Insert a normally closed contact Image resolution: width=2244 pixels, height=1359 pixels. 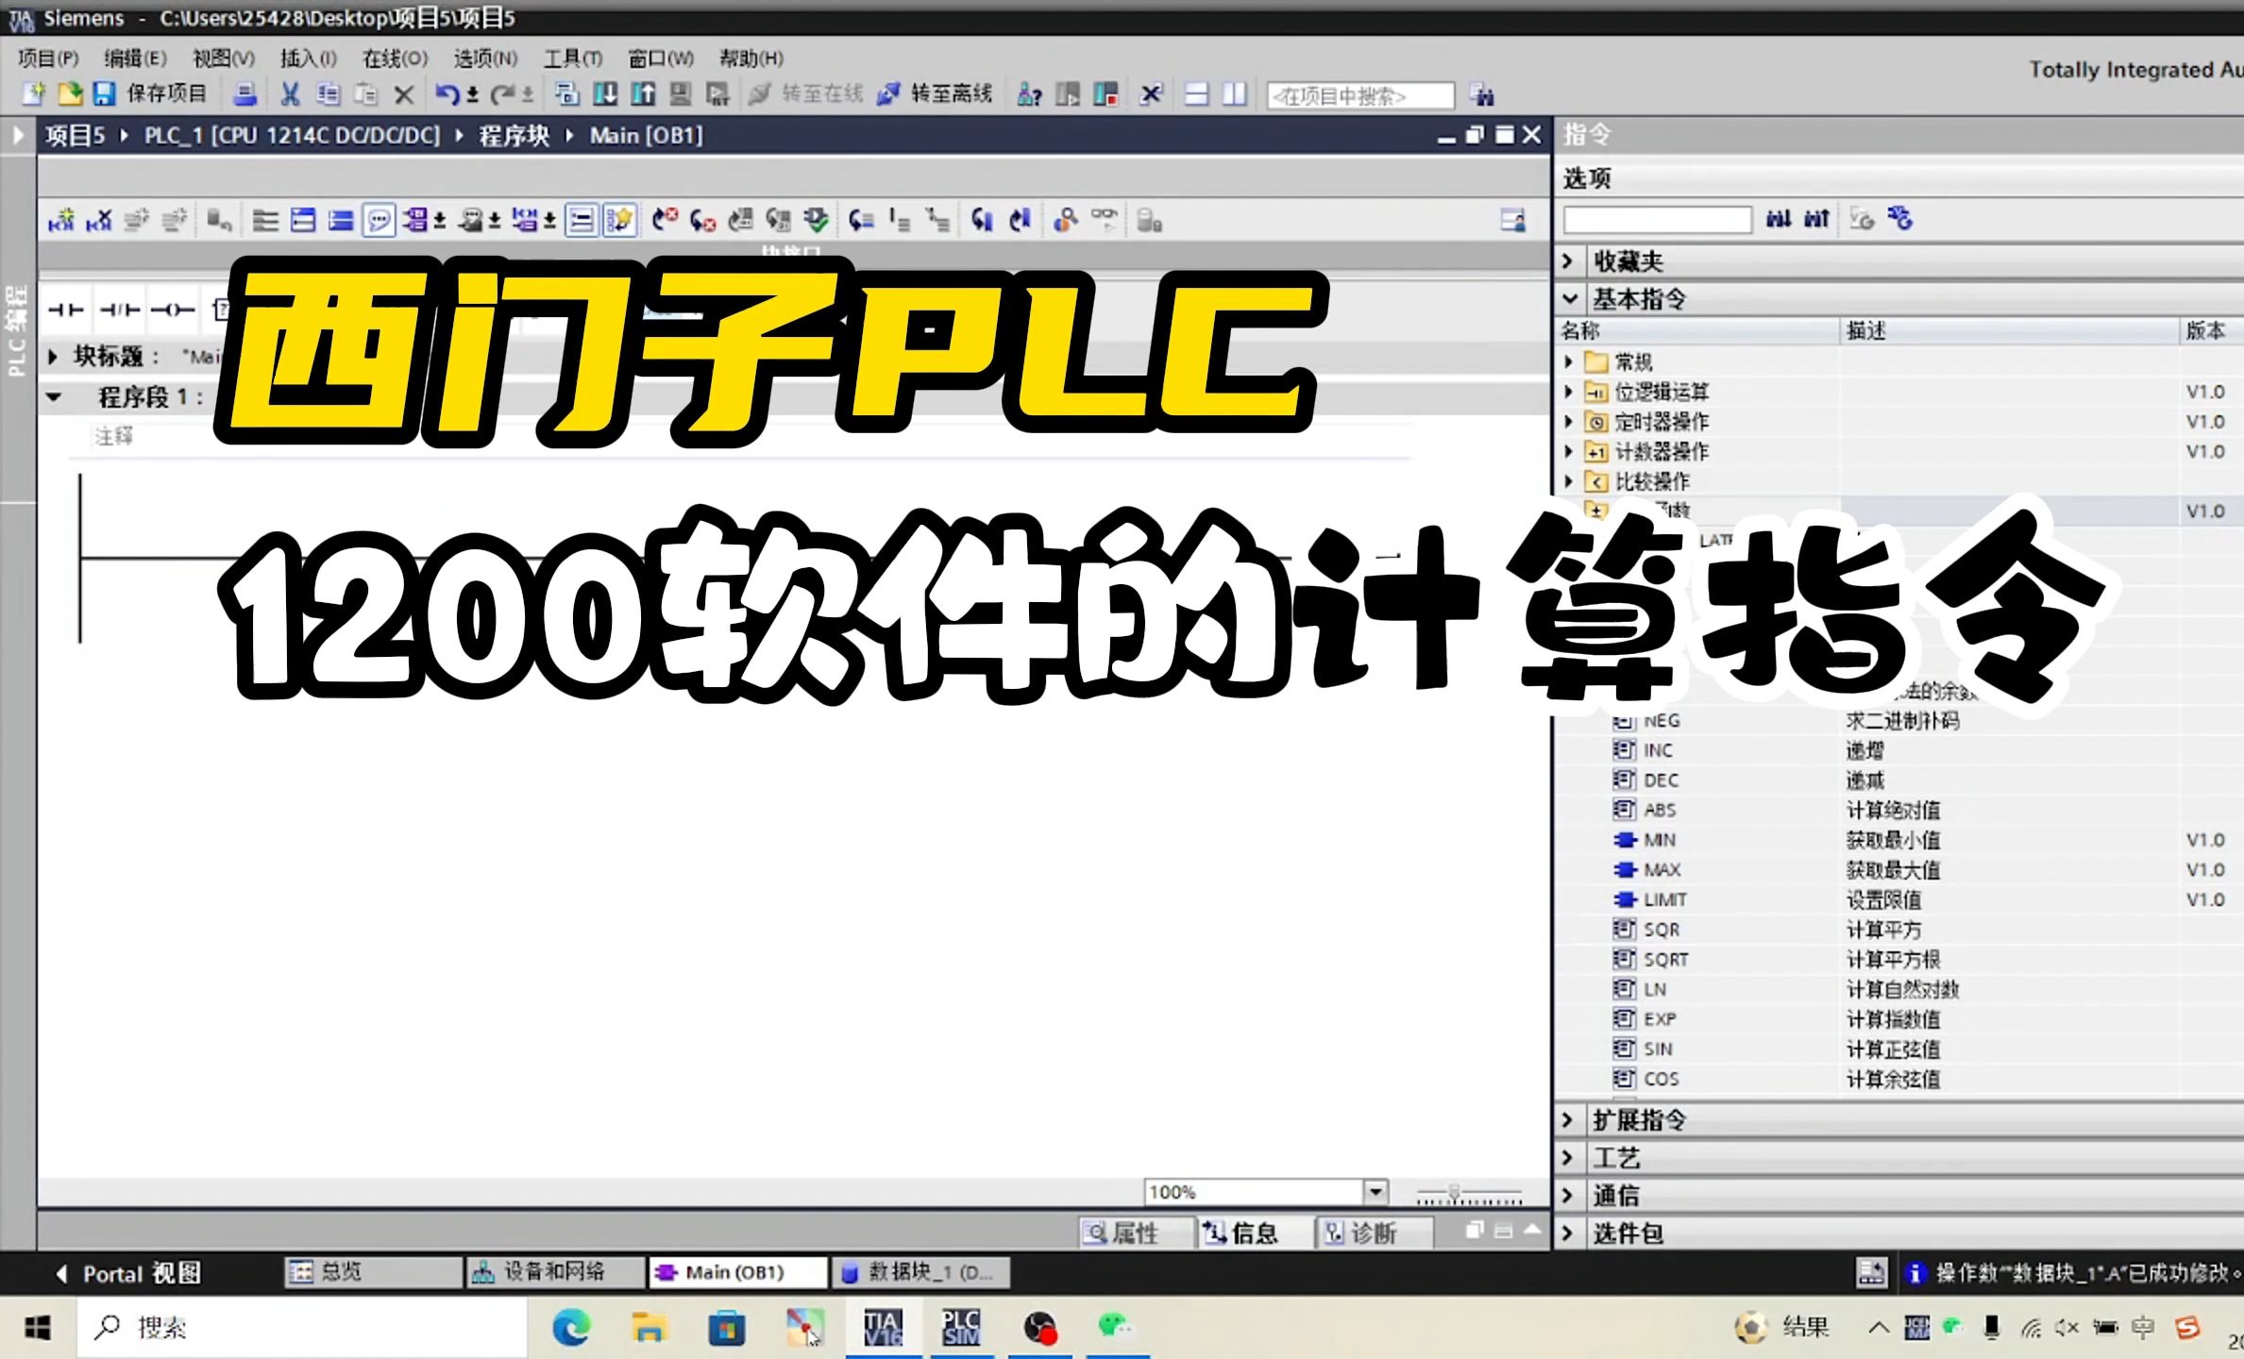pos(120,310)
